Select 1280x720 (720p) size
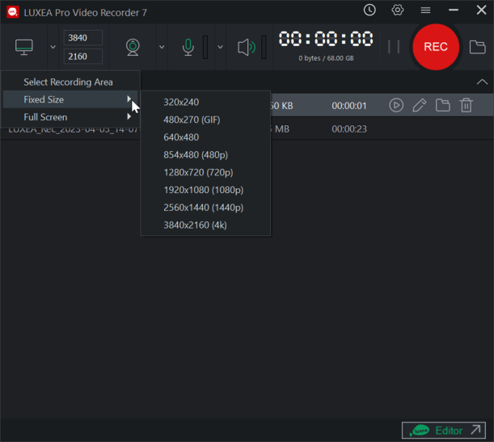This screenshot has height=442, width=494. click(x=205, y=173)
